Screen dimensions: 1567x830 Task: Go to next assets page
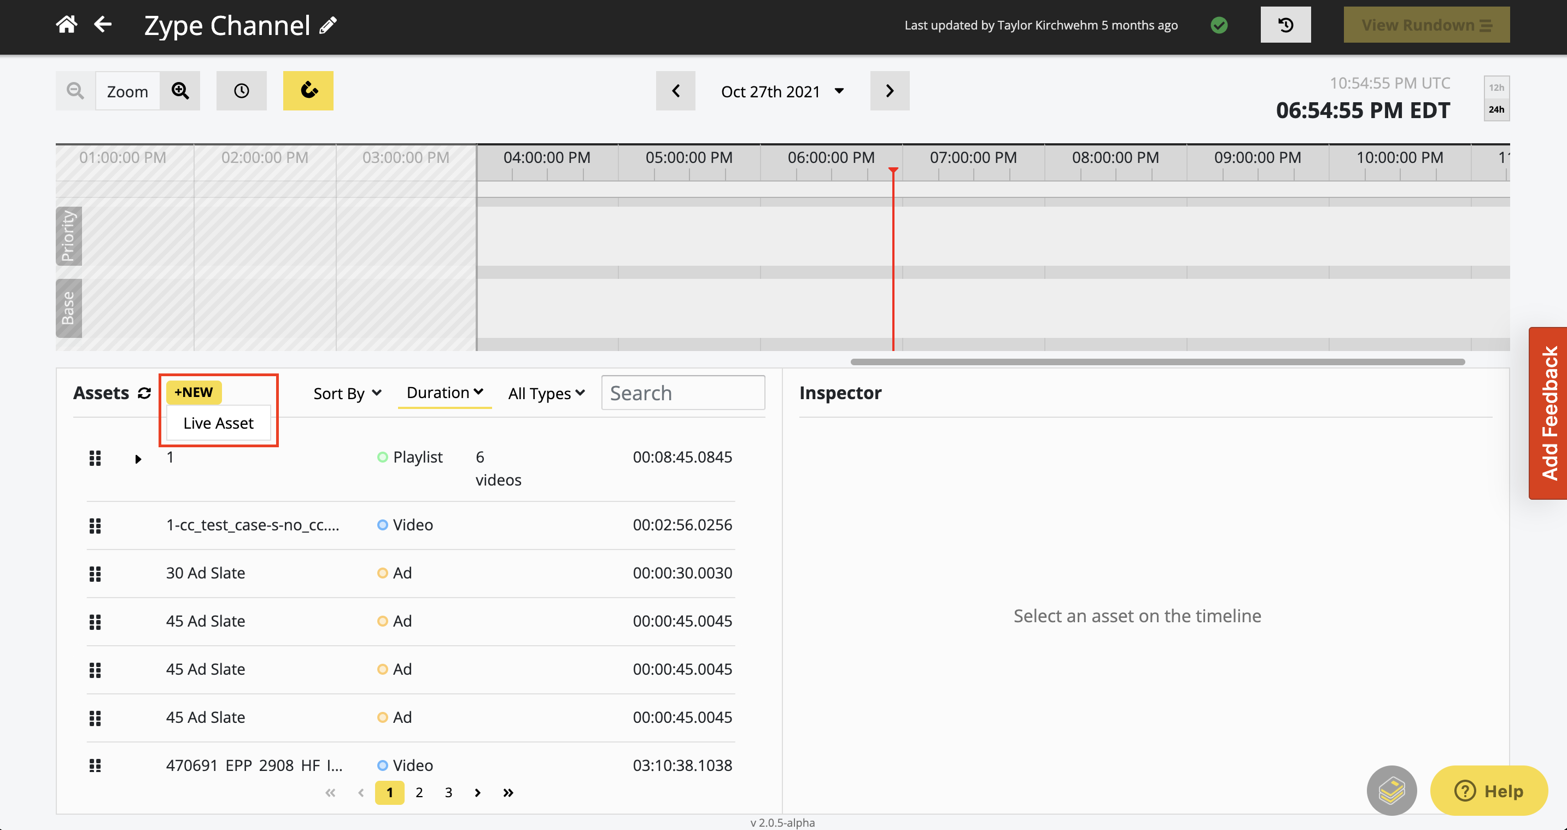point(477,792)
